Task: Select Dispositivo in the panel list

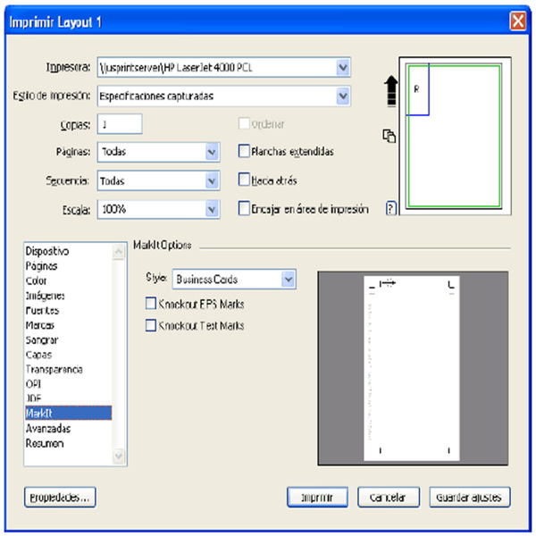Action: coord(69,251)
